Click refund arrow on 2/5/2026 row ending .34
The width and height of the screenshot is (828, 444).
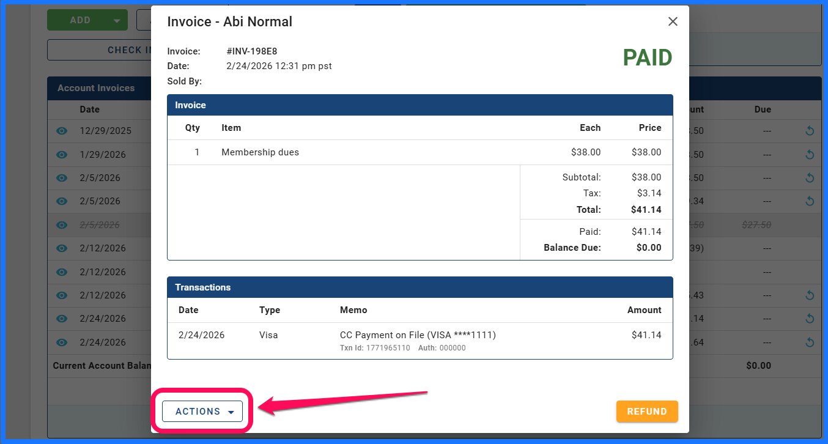tap(810, 201)
